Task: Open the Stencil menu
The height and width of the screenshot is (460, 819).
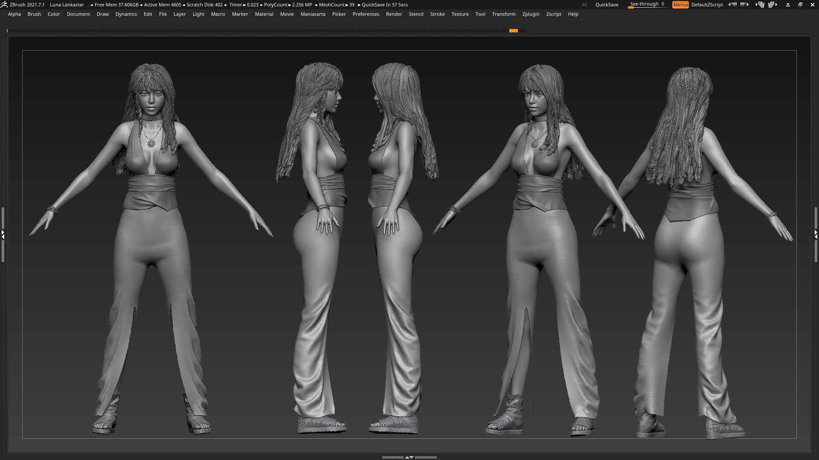Action: coord(416,14)
